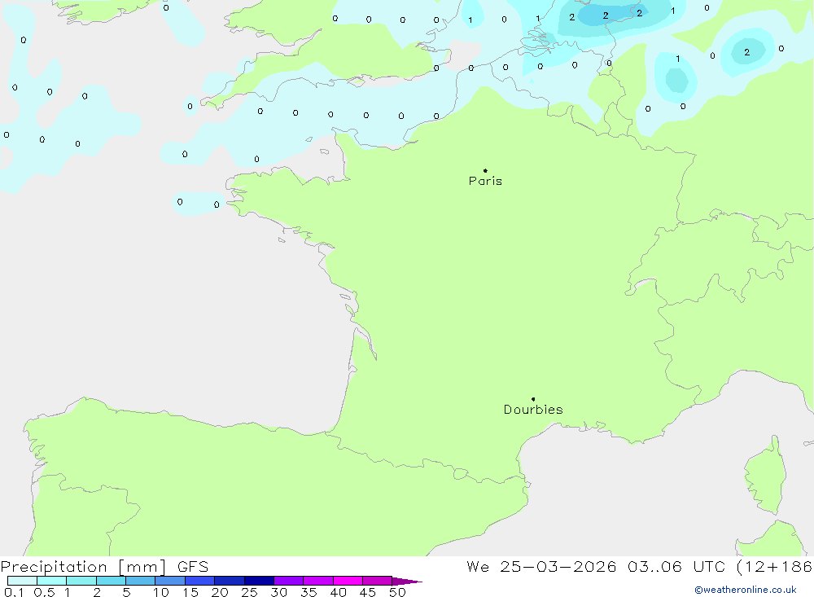This screenshot has height=597, width=814.
Task: Pick the 10–15 mm legend swatch
Action: click(x=170, y=581)
